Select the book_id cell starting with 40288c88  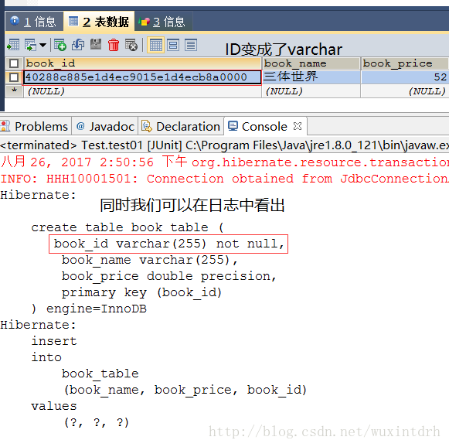142,77
